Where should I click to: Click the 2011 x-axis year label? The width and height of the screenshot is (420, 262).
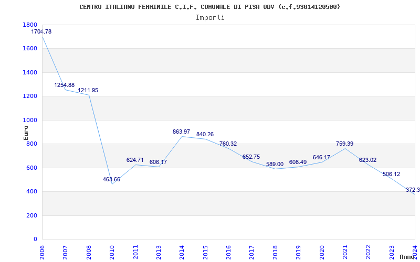coord(135,252)
